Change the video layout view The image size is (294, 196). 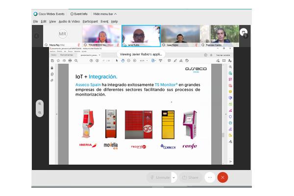(x=243, y=32)
